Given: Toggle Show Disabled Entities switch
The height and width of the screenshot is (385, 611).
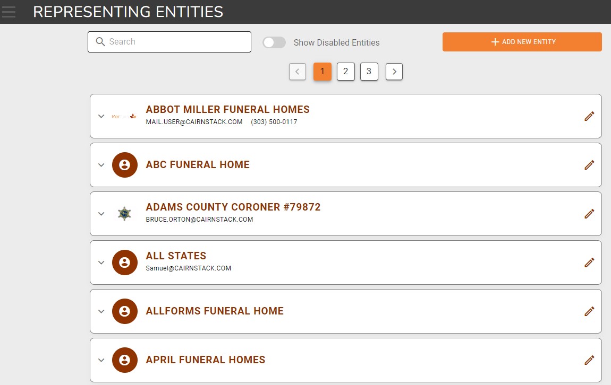Looking at the screenshot, I should click(x=274, y=42).
